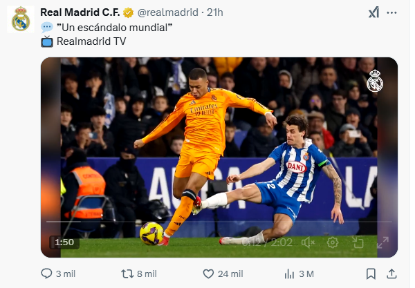
Task: Open video settings gear icon
Action: [x=333, y=242]
